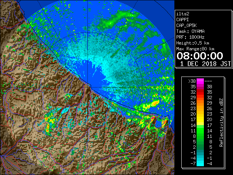Click the -7 label at legend bottom
Viewport: 233px width, 175px height.
(x=193, y=164)
